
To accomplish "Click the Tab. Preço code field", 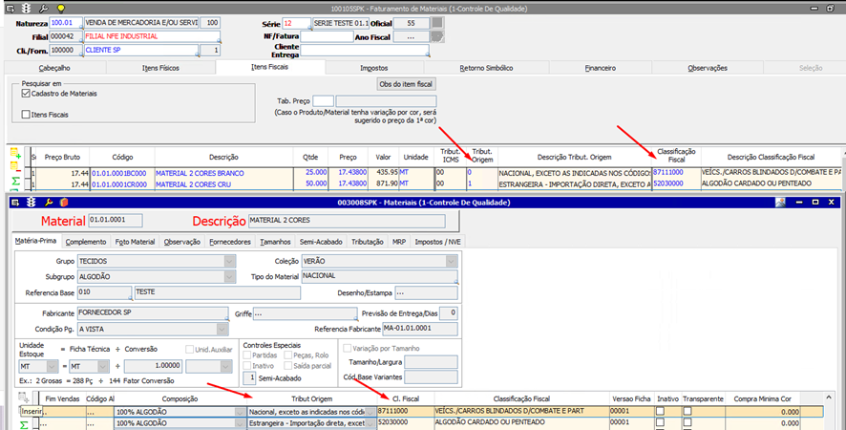I will point(323,101).
